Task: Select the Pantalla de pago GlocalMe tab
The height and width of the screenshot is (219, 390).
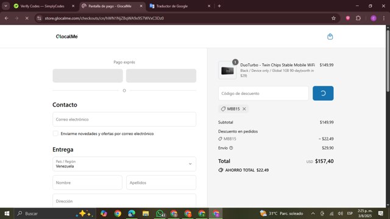Action: coord(110,6)
